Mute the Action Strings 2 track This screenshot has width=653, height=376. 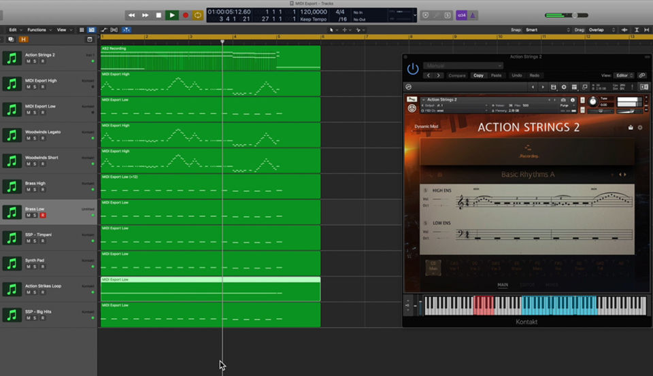click(x=29, y=61)
